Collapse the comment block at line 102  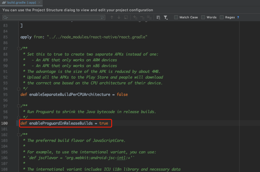[x=19, y=134]
